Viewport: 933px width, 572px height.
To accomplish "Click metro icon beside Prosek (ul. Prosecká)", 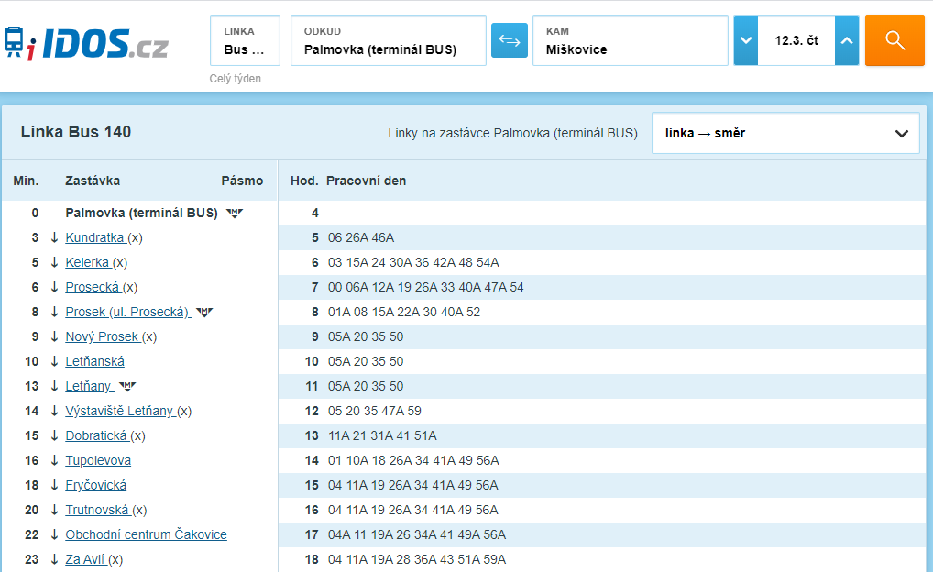I will coord(204,312).
